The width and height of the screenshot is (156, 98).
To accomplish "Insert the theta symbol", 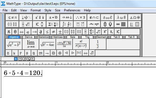I will tap(15, 32).
